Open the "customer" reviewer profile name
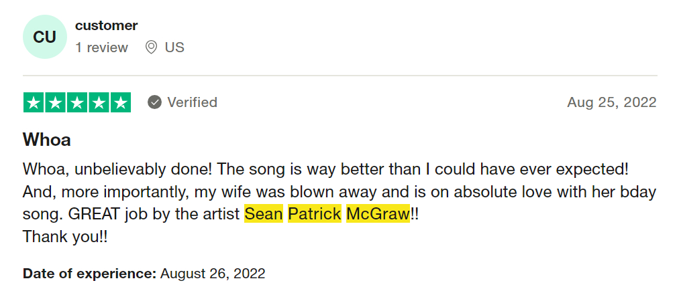The width and height of the screenshot is (679, 299). pyautogui.click(x=106, y=25)
